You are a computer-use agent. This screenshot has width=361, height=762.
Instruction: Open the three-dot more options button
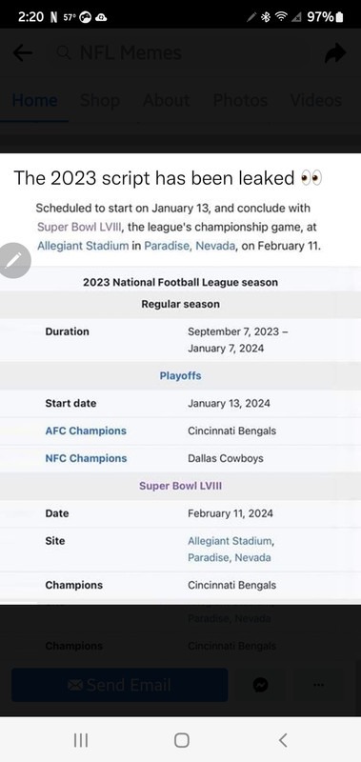(x=319, y=685)
